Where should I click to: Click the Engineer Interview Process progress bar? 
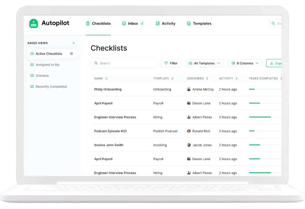point(260,117)
